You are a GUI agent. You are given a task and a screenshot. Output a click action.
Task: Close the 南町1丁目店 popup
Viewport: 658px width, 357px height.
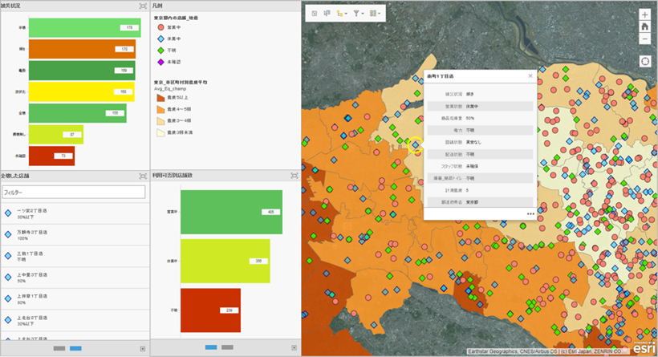pyautogui.click(x=530, y=75)
